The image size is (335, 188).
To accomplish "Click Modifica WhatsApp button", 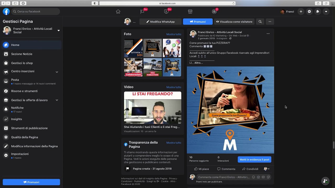I will pos(160,22).
